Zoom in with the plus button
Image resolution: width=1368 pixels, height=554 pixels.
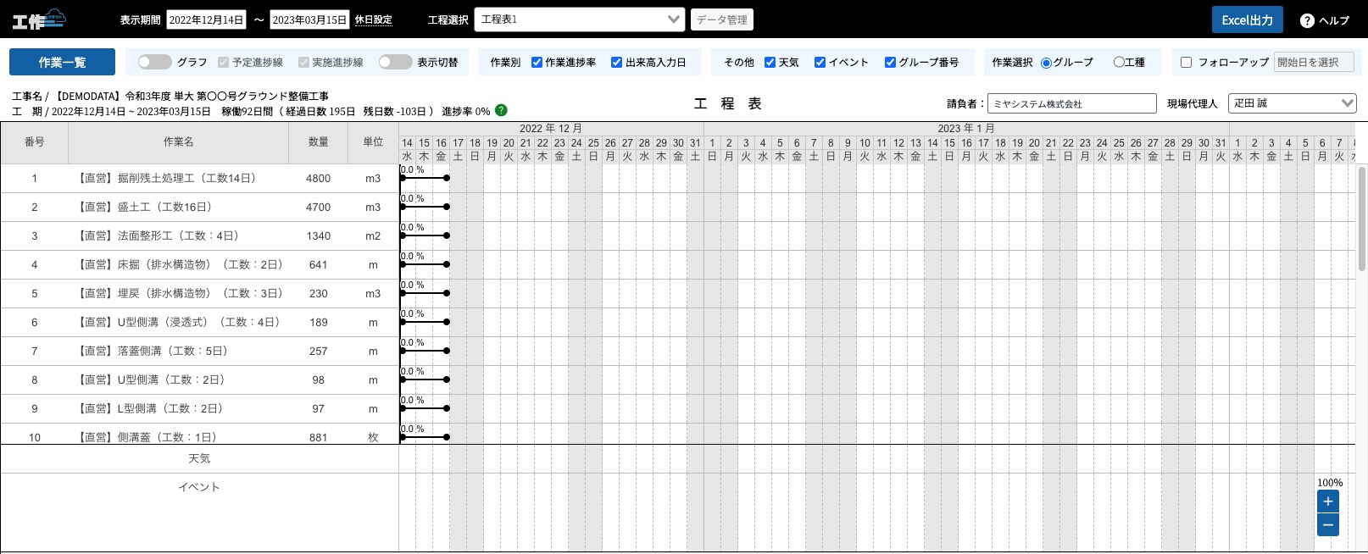coord(1328,501)
